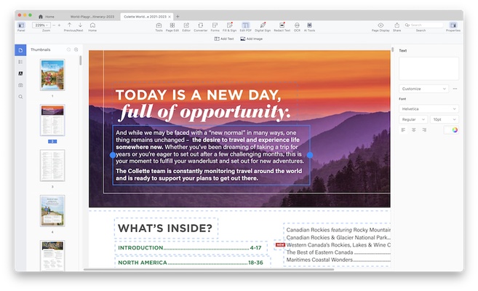Open the Redact Text tool
Image resolution: width=478 pixels, height=291 pixels.
coord(282,27)
